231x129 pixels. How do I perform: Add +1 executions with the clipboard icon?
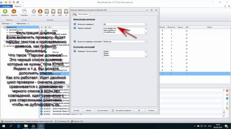(47, 11)
